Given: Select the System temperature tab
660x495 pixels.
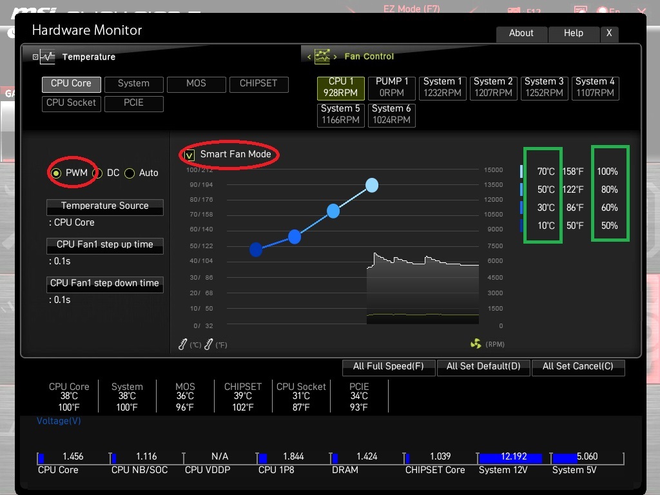Looking at the screenshot, I should coord(134,84).
